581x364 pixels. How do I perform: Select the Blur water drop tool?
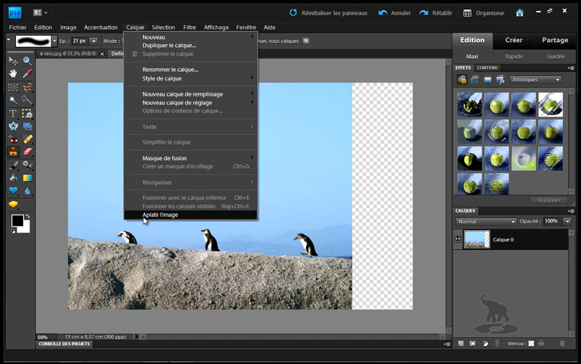pos(27,191)
